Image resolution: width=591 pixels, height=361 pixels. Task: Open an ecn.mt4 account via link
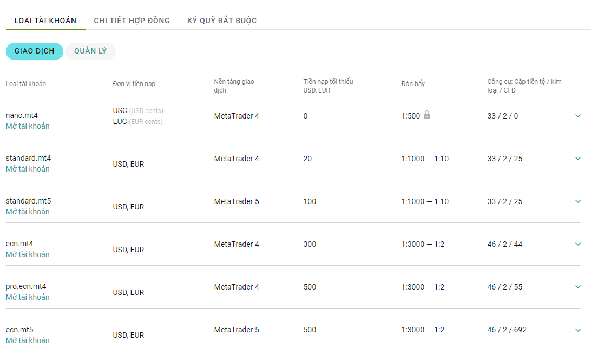click(28, 255)
